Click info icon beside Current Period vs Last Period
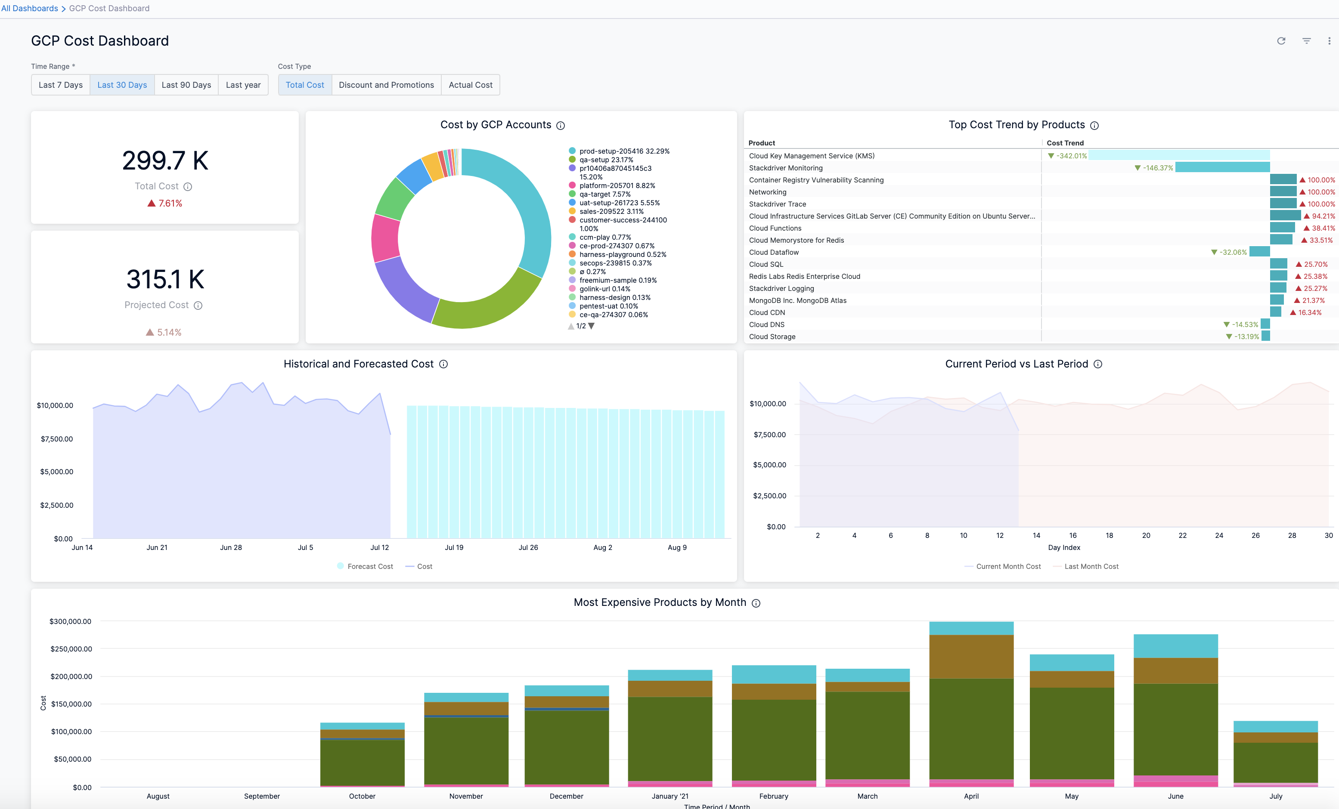Viewport: 1339px width, 809px height. tap(1097, 364)
